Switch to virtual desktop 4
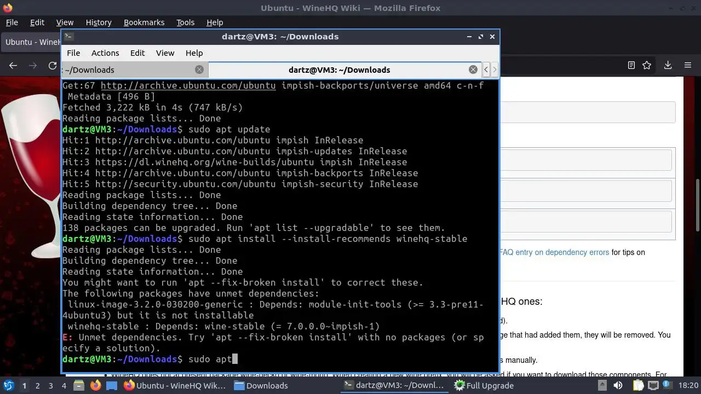 click(64, 385)
